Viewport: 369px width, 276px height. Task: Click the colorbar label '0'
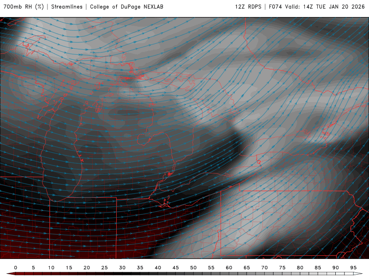[x=16, y=268]
